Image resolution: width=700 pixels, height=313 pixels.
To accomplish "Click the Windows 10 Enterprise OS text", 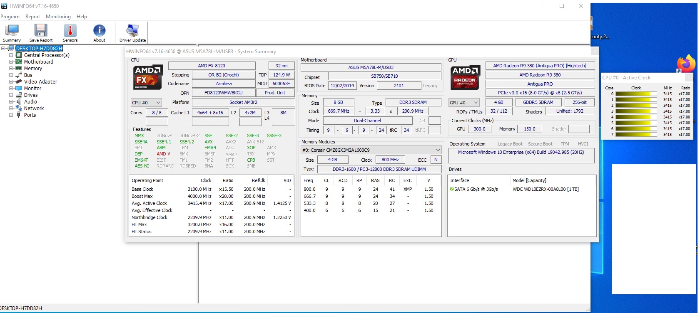I will (521, 152).
